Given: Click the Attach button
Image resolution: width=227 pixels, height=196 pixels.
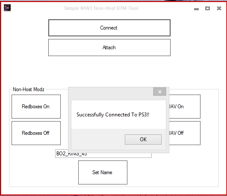Looking at the screenshot, I should coord(109,48).
